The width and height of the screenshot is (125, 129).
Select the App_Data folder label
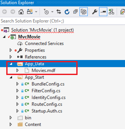(34, 64)
